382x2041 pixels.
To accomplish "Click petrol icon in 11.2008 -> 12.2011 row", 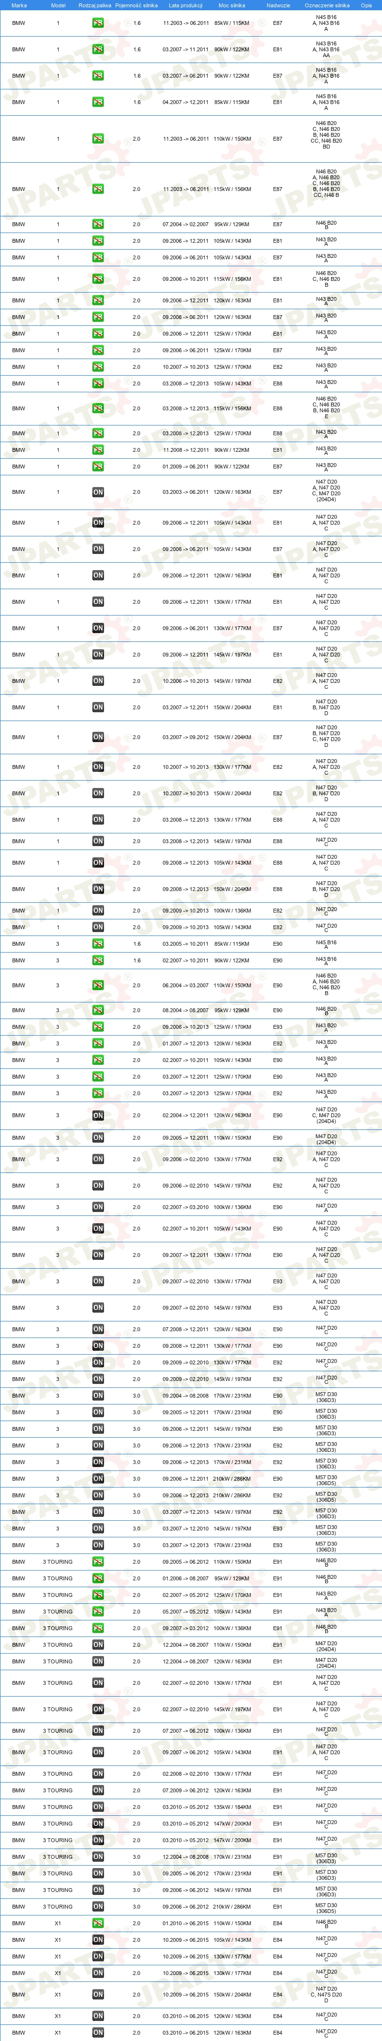I will 98,450.
